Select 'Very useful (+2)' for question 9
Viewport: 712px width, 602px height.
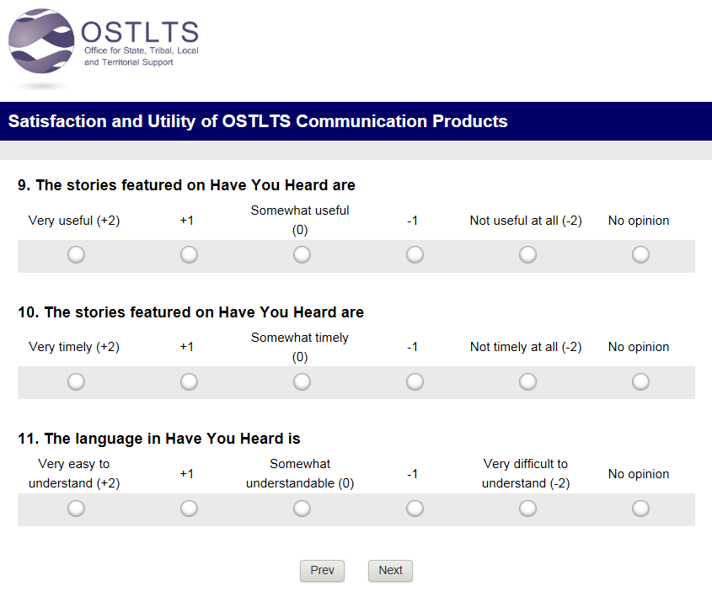pos(76,254)
